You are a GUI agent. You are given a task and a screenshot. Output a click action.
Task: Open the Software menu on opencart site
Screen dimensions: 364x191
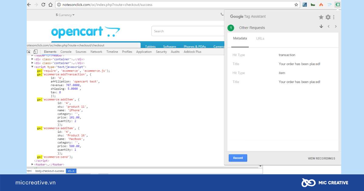(x=170, y=46)
